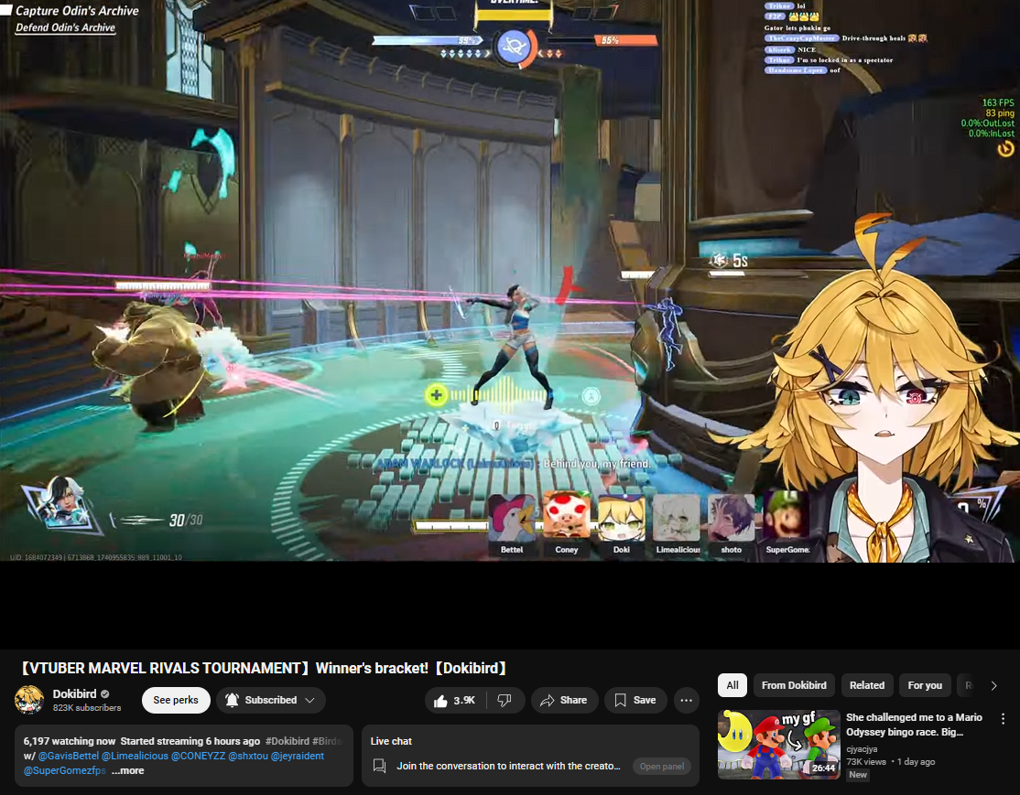Click the Limealicious player portrait in video
Image resolution: width=1020 pixels, height=795 pixels.
677,518
